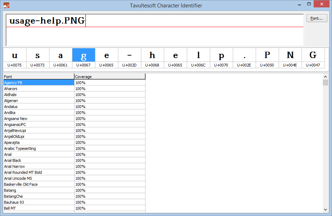Click the scroll up arrow of font list
Viewport: 332px width, 216px height.
point(325,77)
